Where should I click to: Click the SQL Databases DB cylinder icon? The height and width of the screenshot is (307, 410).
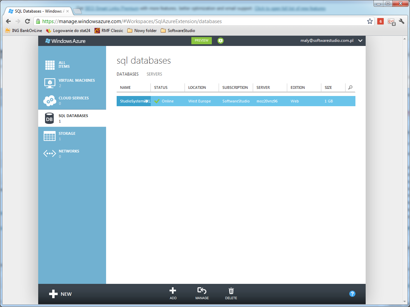(49, 118)
